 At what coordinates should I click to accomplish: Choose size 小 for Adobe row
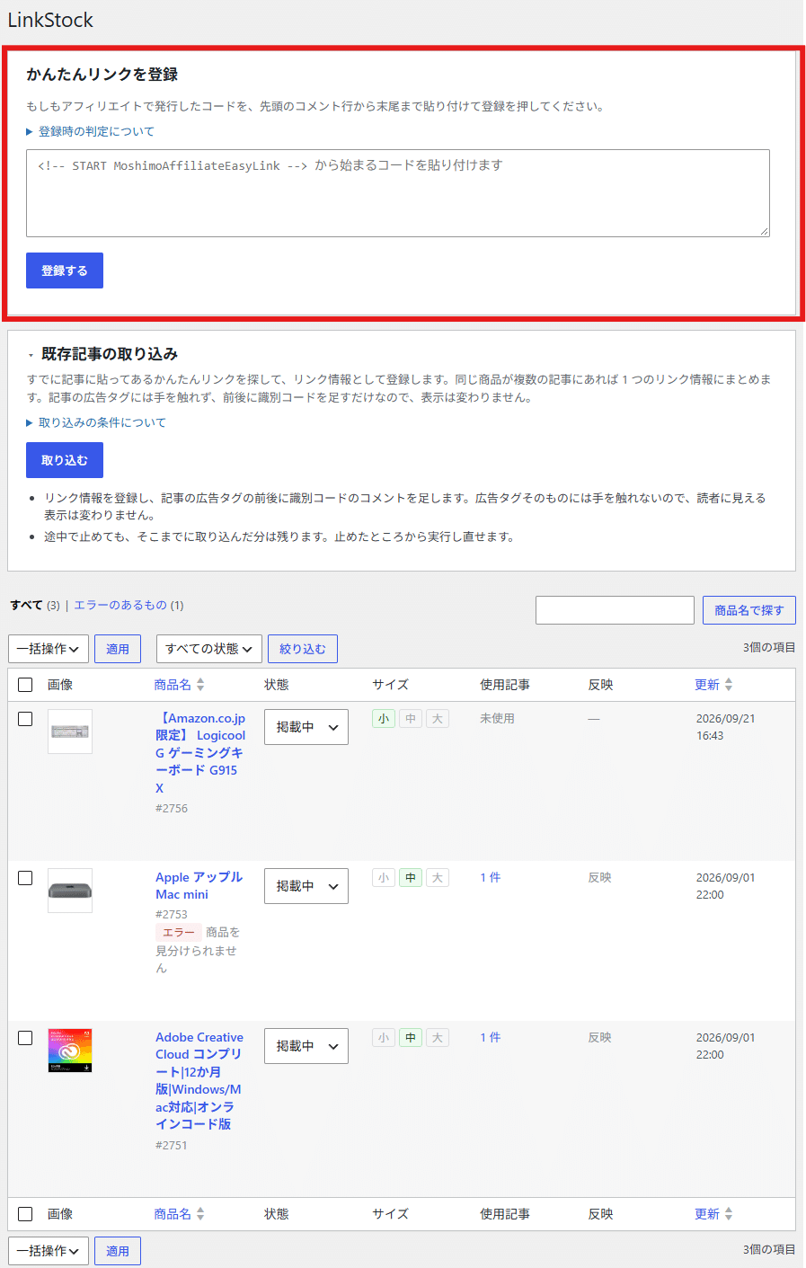[x=384, y=1038]
